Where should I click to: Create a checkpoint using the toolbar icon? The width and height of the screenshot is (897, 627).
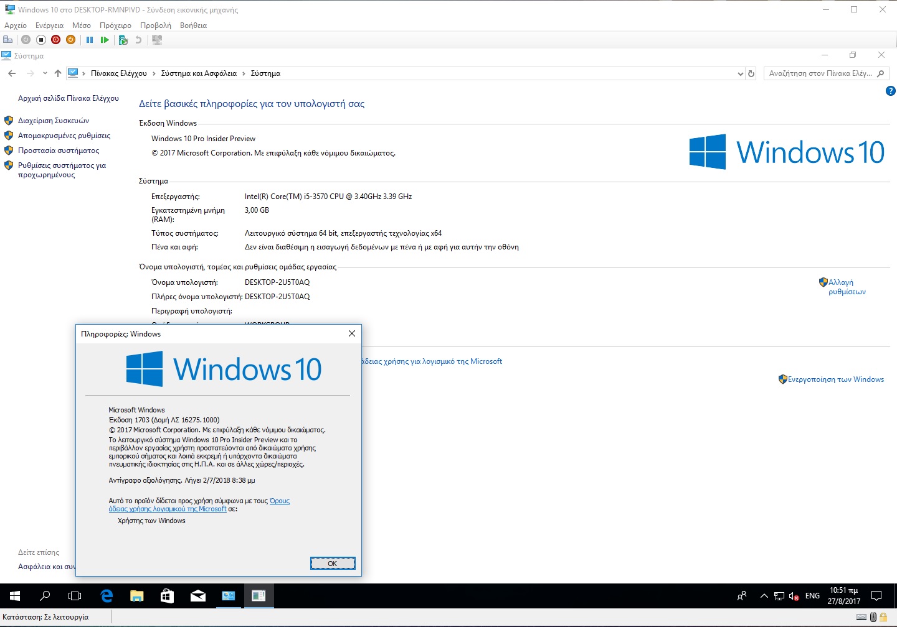coord(123,40)
